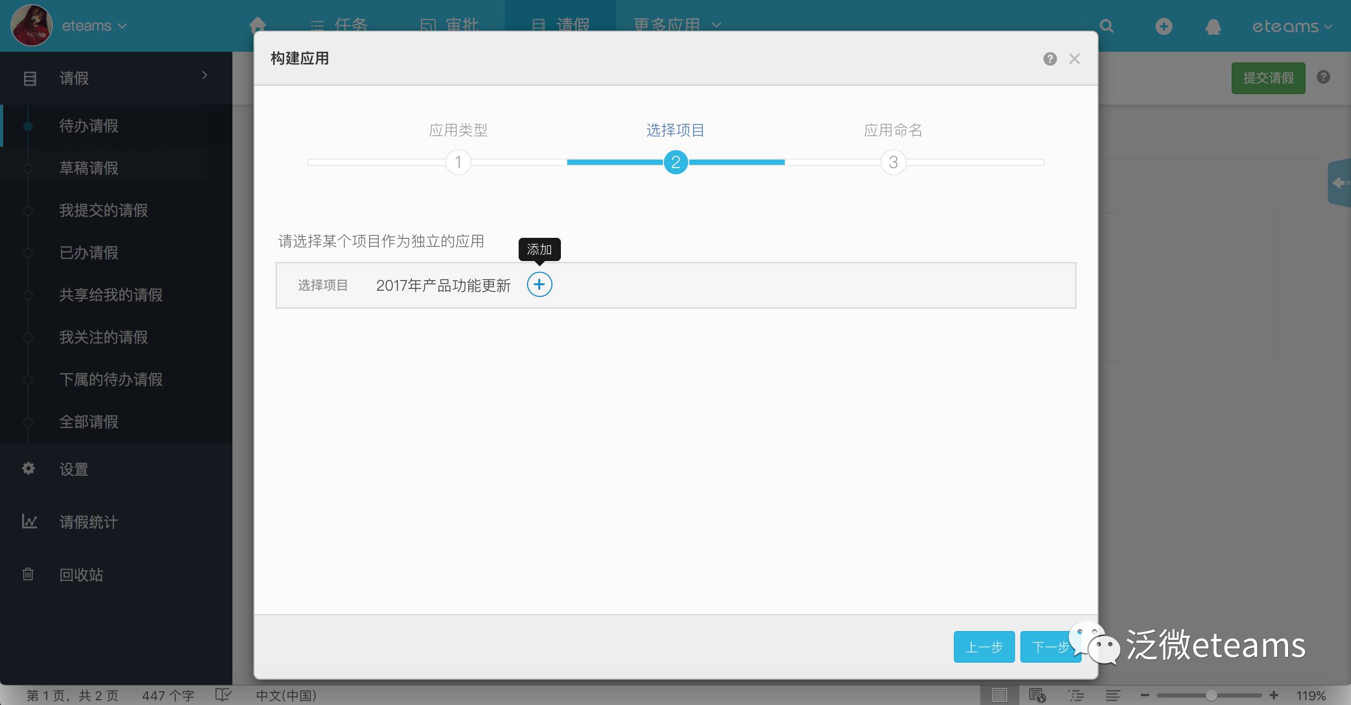Close the 构建应用 dialog

point(1074,59)
